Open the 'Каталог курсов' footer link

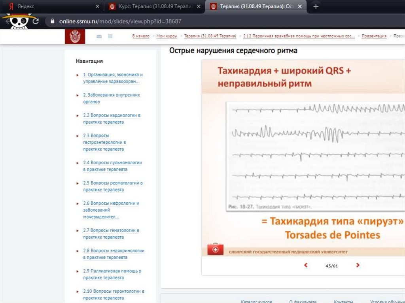pos(256,301)
